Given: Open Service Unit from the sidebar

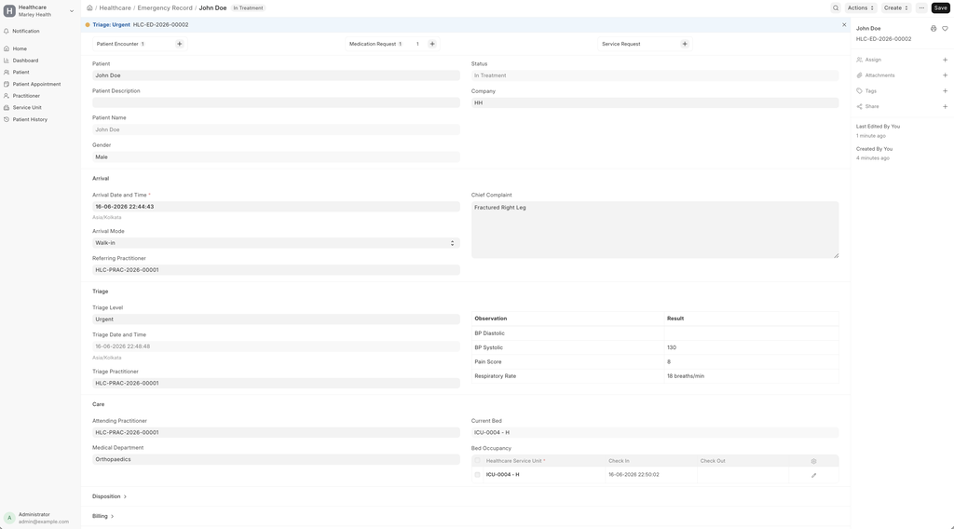Looking at the screenshot, I should pos(27,108).
